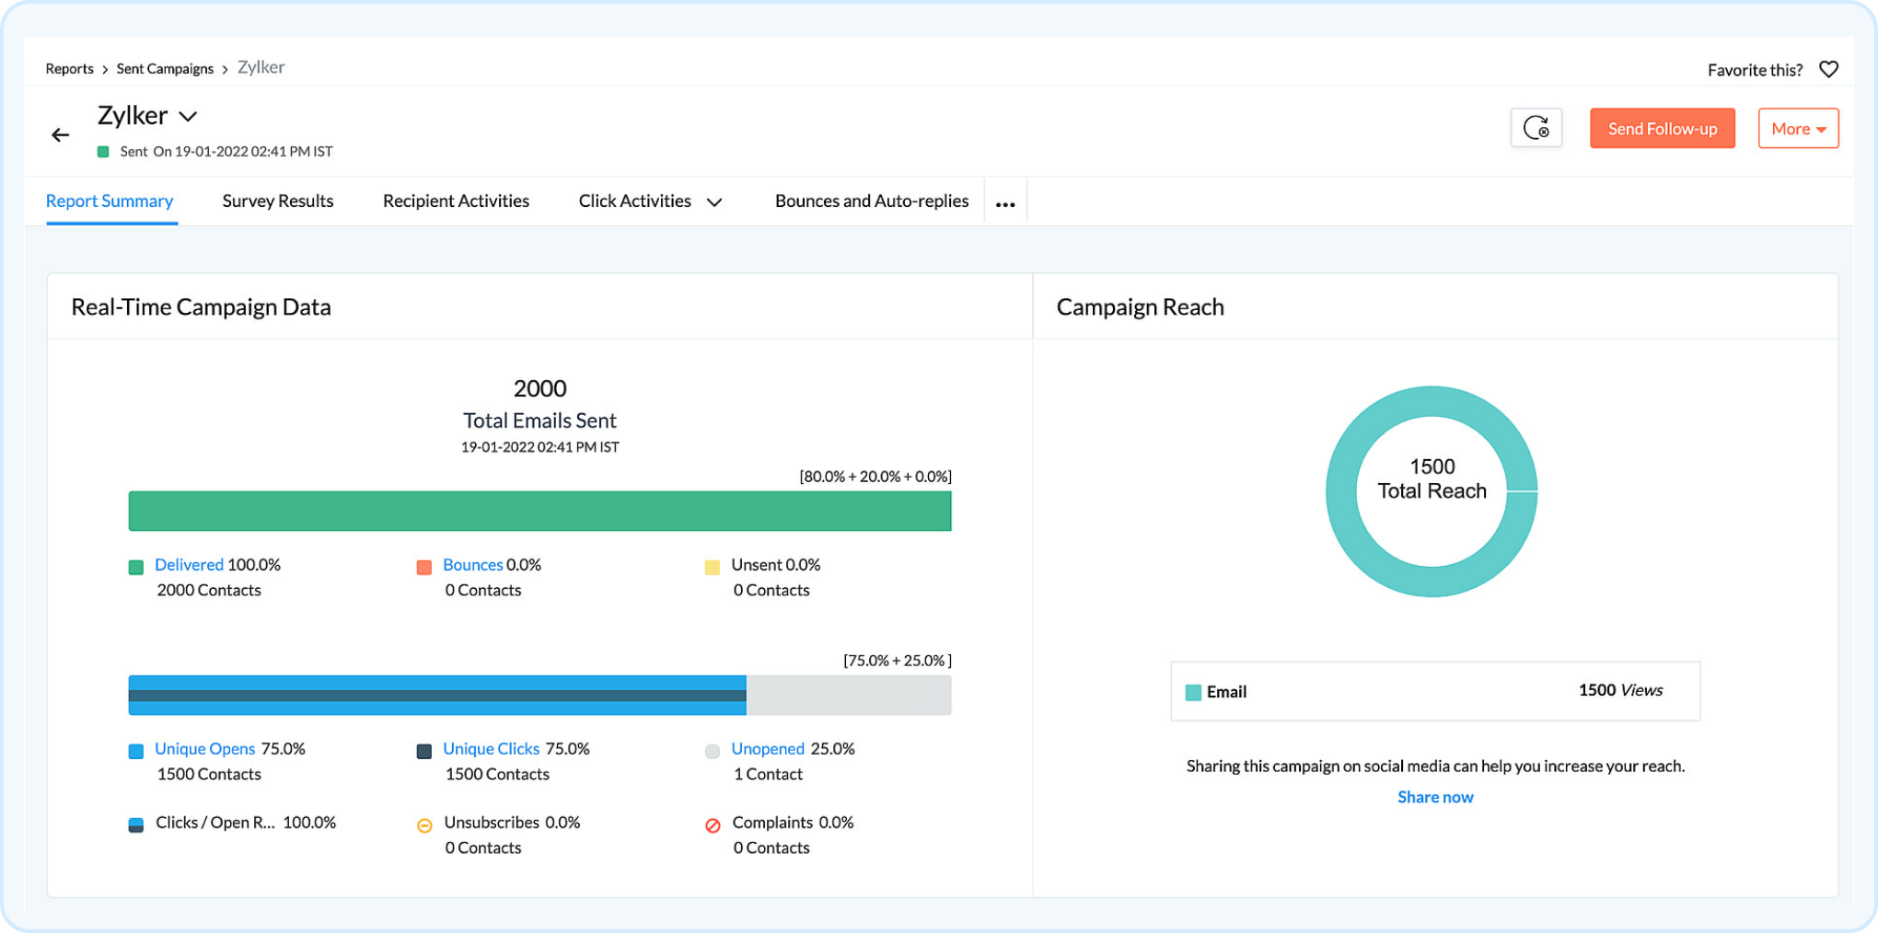Expand the Zylker campaign name dropdown

(188, 117)
